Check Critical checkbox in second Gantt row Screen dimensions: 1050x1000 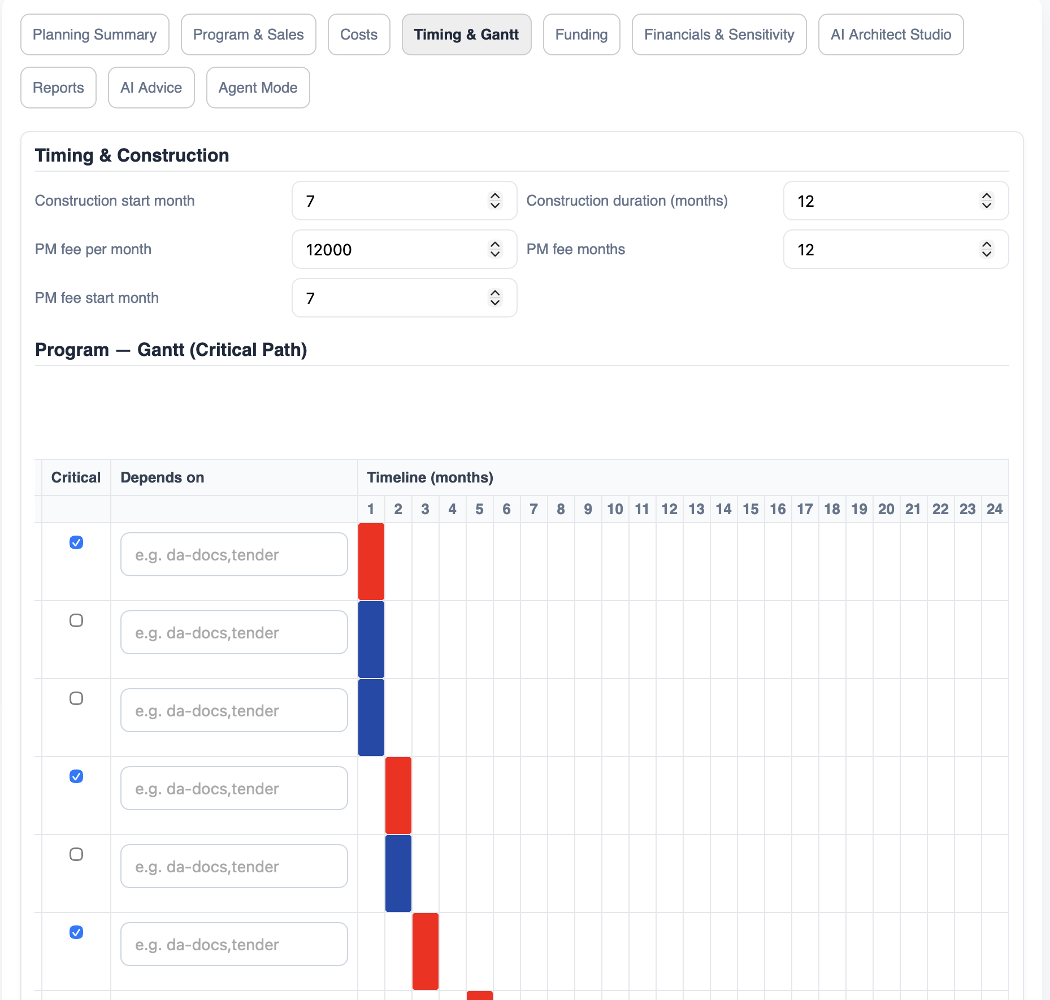[76, 620]
